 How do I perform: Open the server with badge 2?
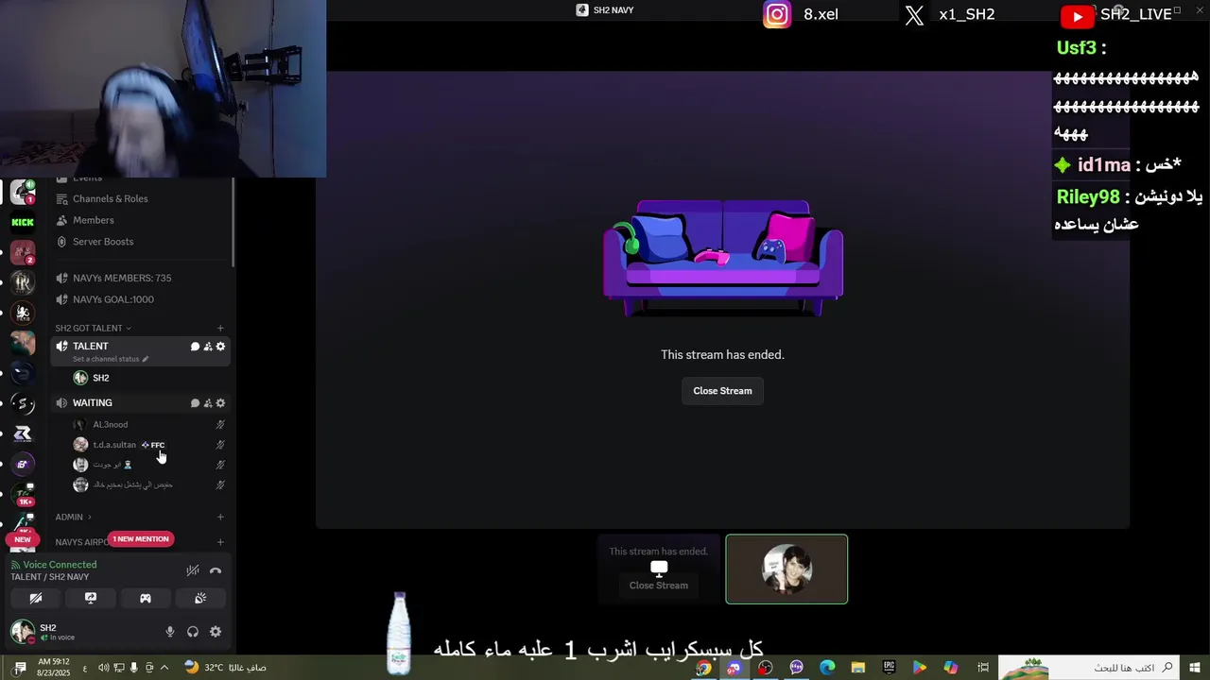coord(23,252)
